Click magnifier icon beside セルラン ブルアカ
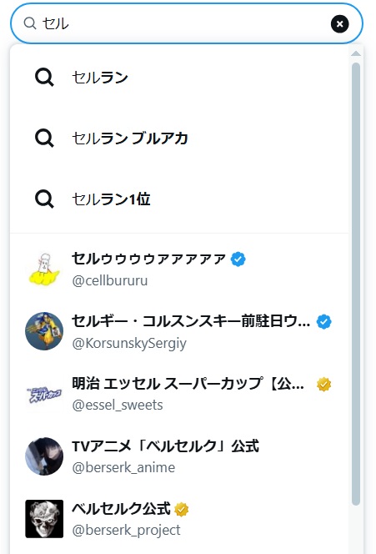Viewport: 376px width, 554px height. coord(44,138)
